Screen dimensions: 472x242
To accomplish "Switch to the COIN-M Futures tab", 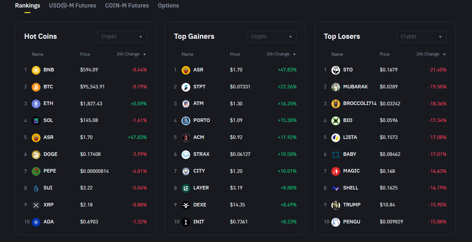I will (x=127, y=6).
